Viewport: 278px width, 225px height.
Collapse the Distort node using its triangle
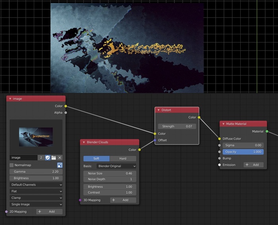click(x=158, y=110)
